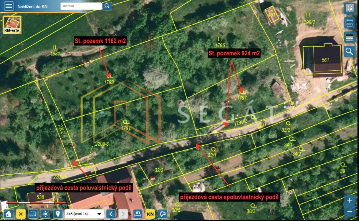
Task: Select parcel 34/1 label
Action: pos(288,145)
